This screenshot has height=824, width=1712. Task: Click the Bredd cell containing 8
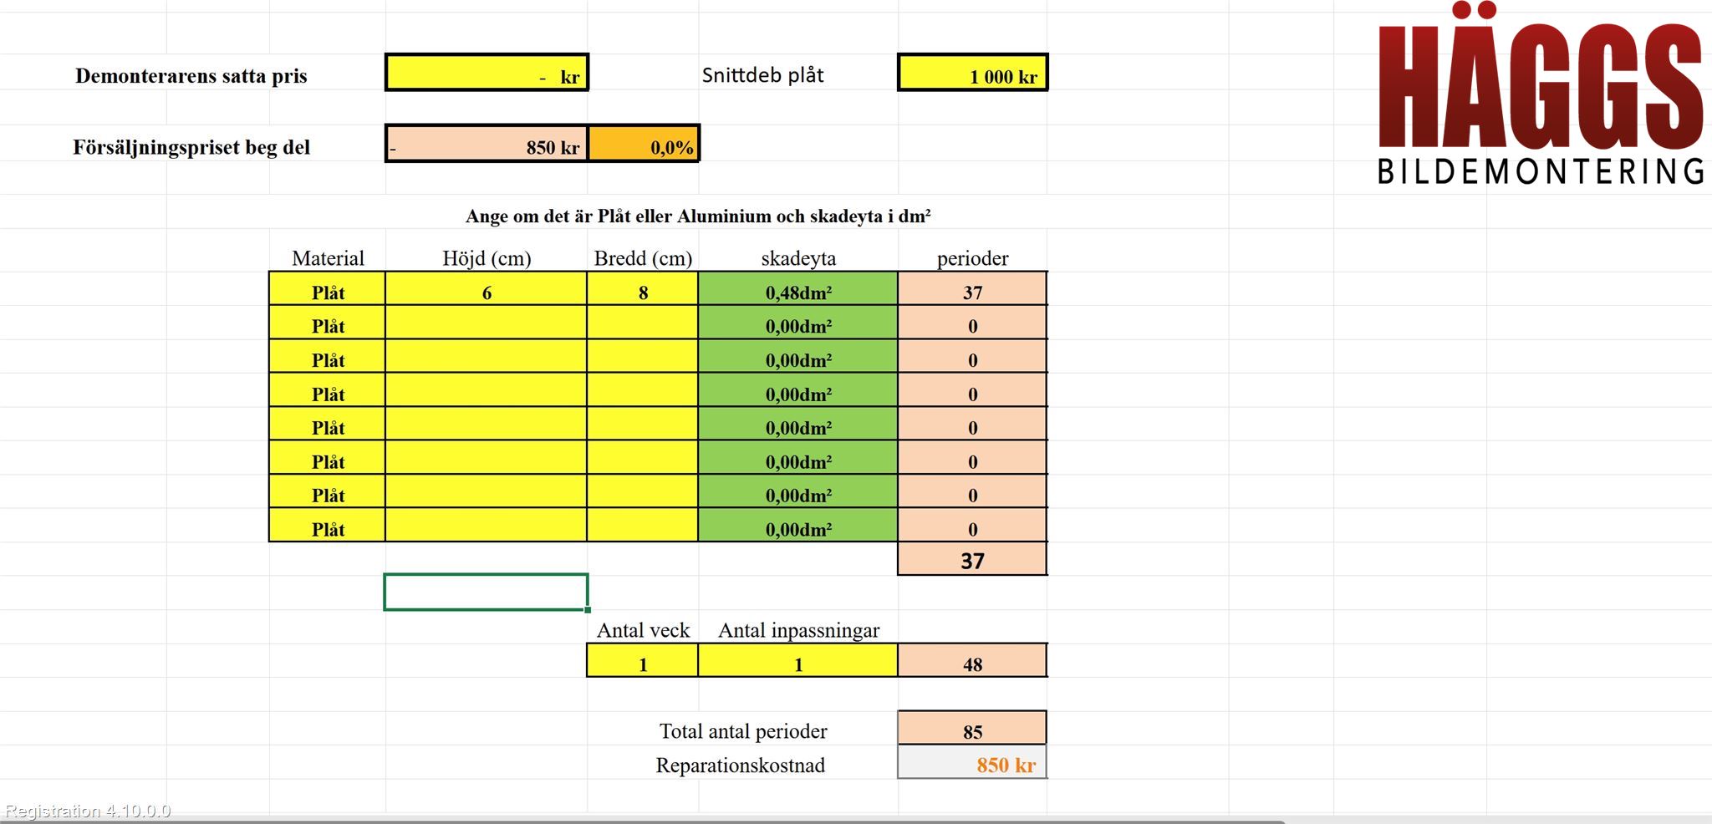coord(643,292)
